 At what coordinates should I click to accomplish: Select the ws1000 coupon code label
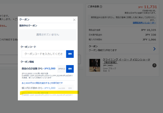coord(61,88)
